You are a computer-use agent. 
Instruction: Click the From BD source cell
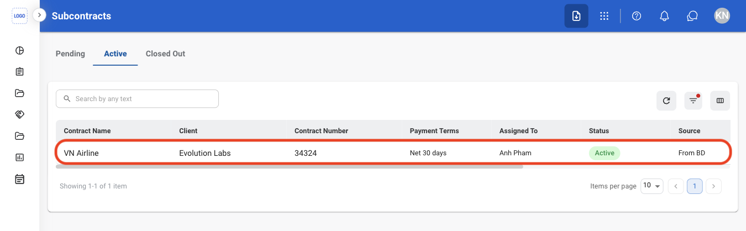coord(692,153)
